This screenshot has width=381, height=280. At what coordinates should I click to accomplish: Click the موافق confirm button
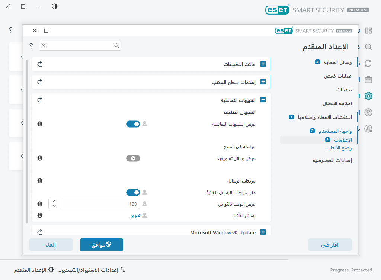point(101,244)
